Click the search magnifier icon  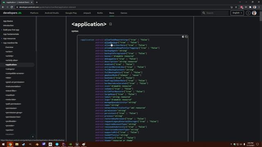(x=203, y=13)
